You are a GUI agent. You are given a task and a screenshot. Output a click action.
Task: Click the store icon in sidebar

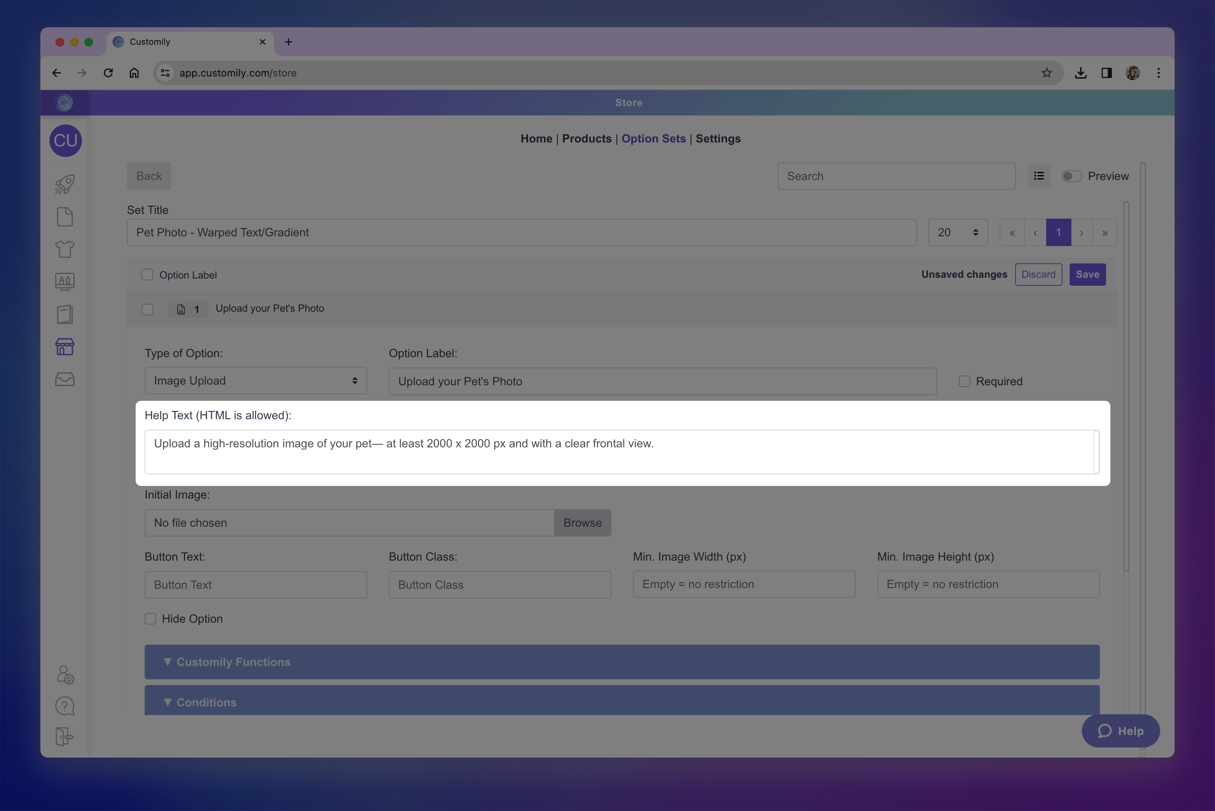[65, 347]
